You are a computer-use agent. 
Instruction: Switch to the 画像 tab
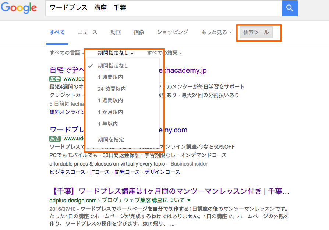[139, 32]
